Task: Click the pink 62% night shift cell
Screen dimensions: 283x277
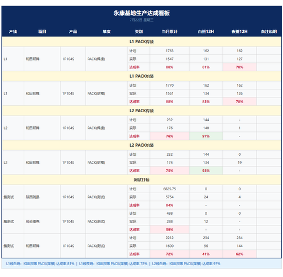Action: pos(239,254)
